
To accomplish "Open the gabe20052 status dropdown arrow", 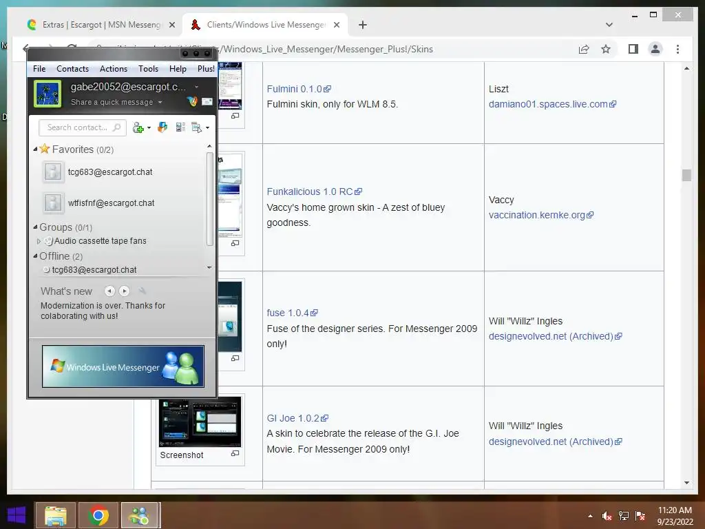I will point(196,87).
